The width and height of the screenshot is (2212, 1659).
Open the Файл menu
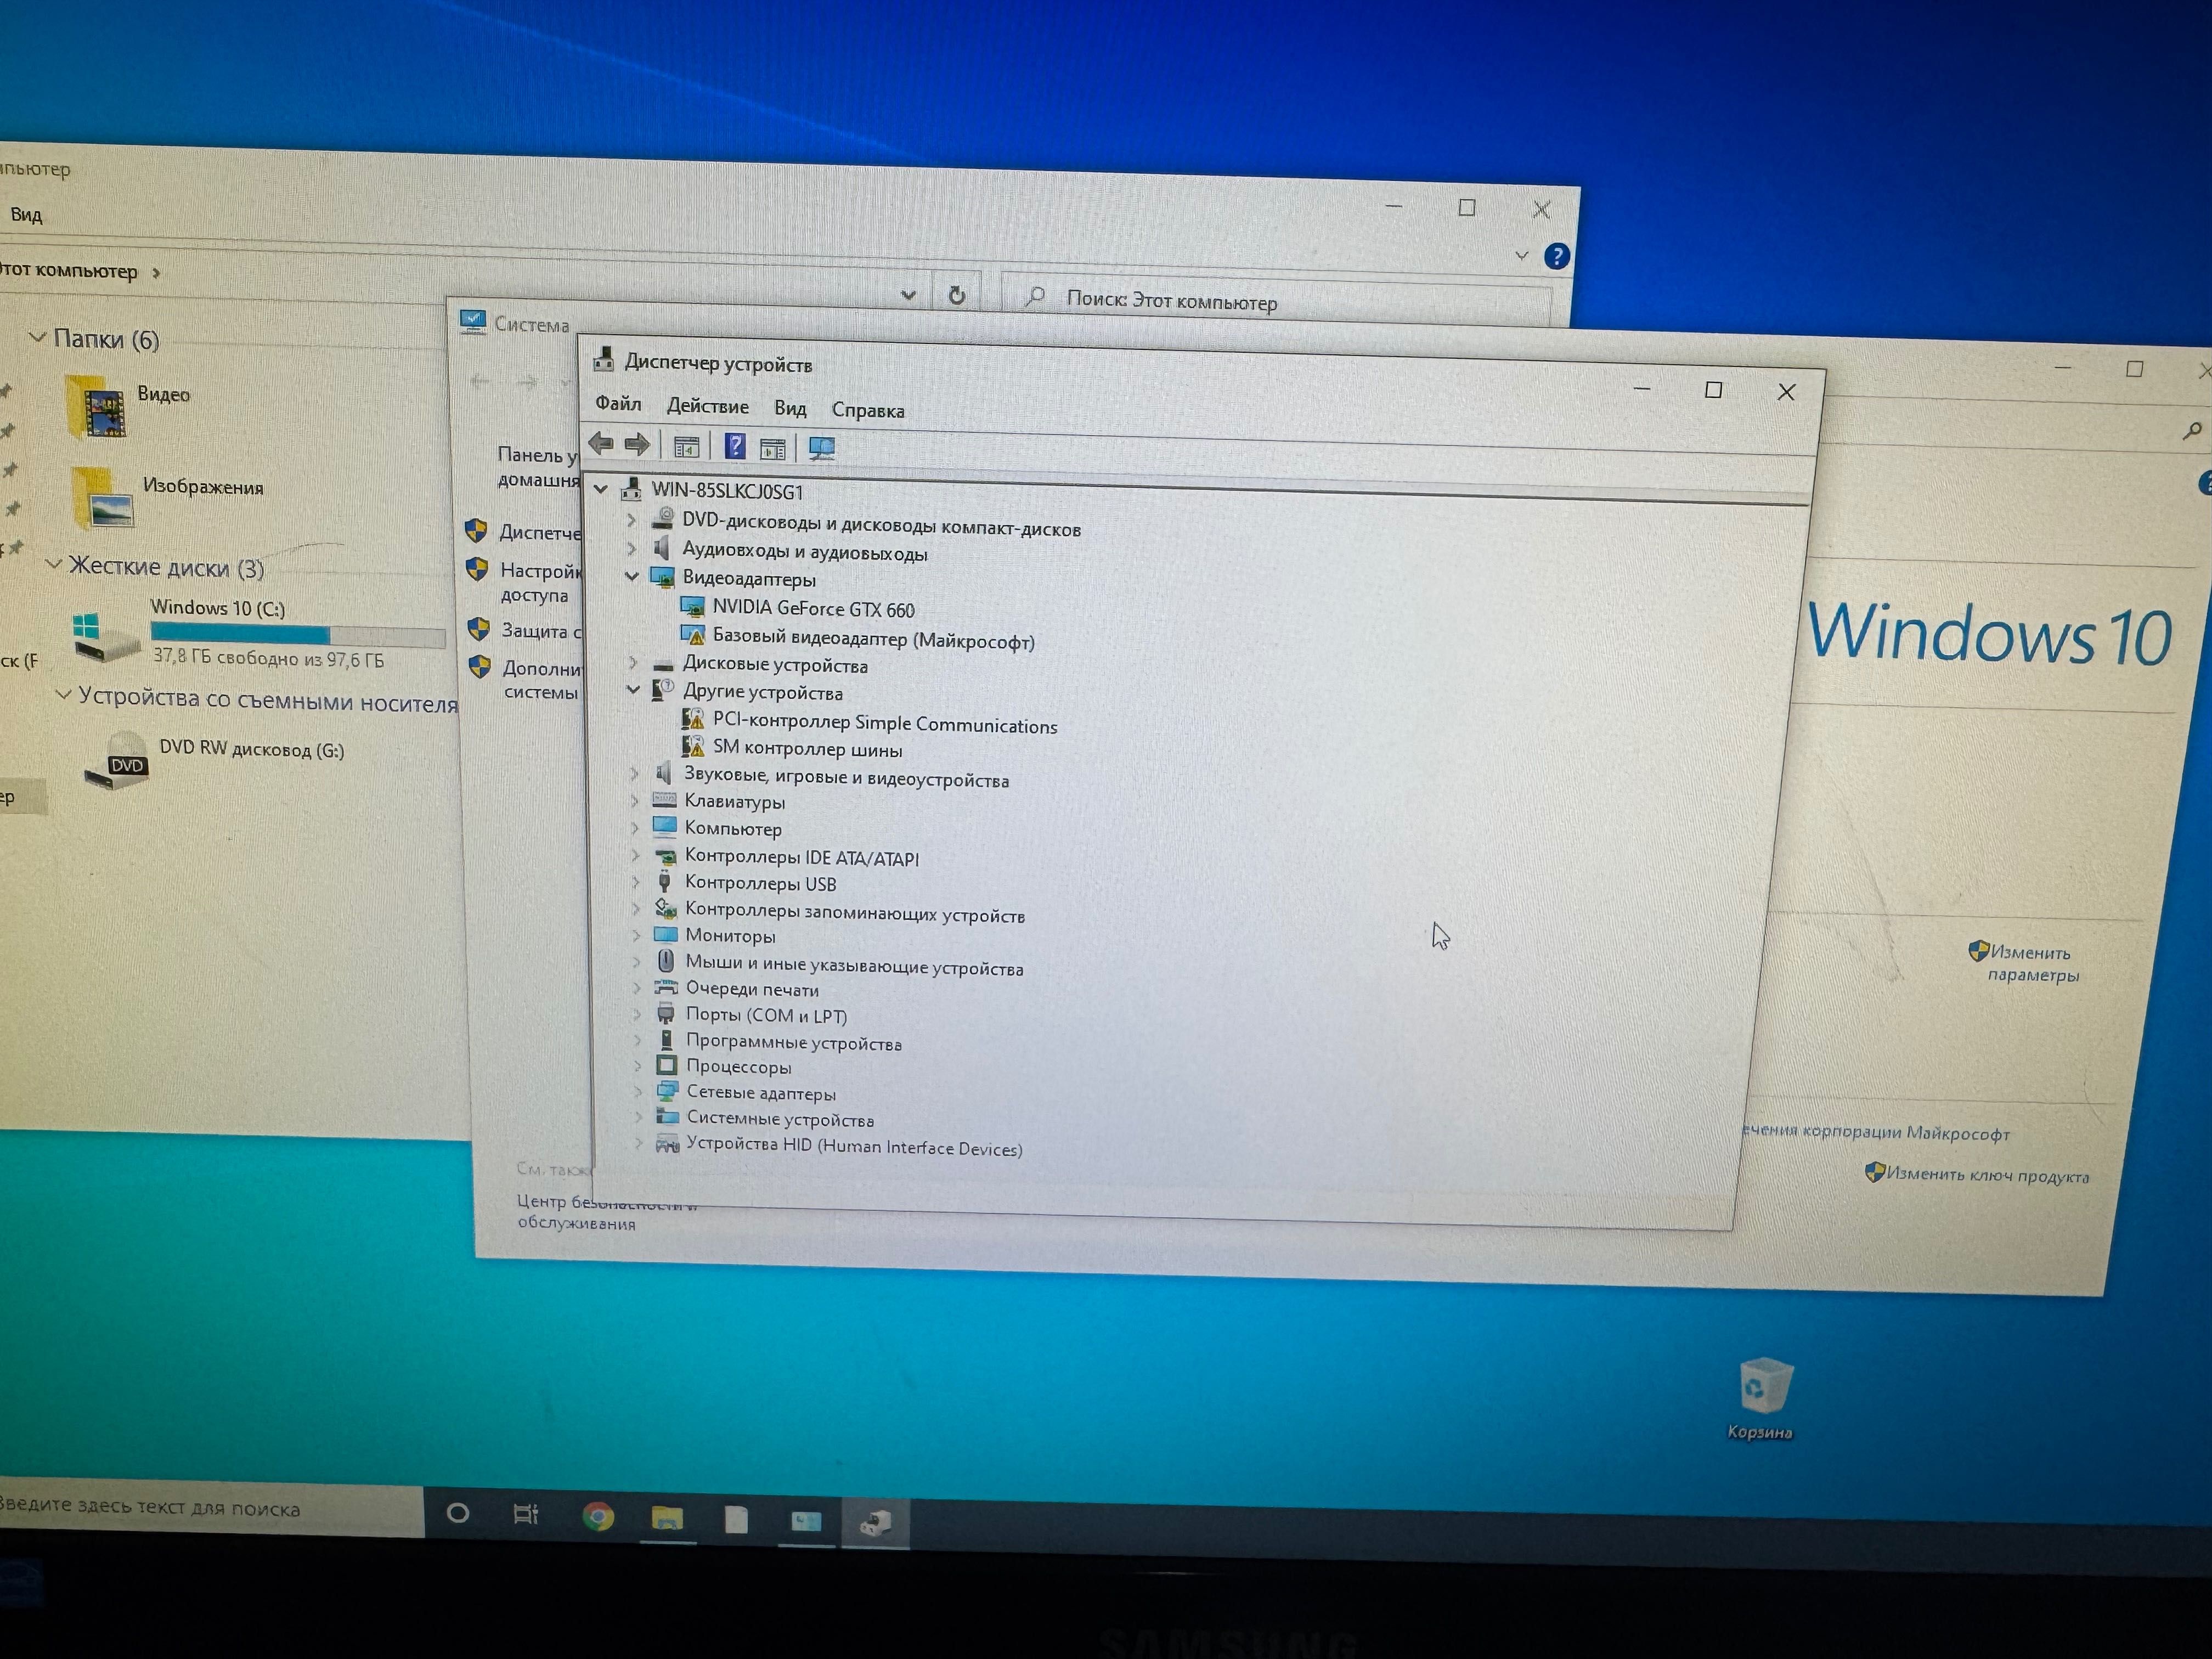coord(618,403)
